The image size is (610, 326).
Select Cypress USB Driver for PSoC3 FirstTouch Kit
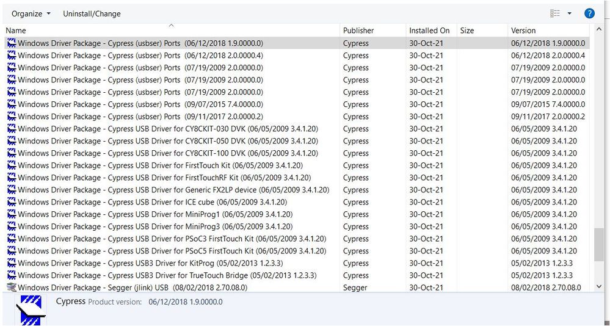pos(297,239)
